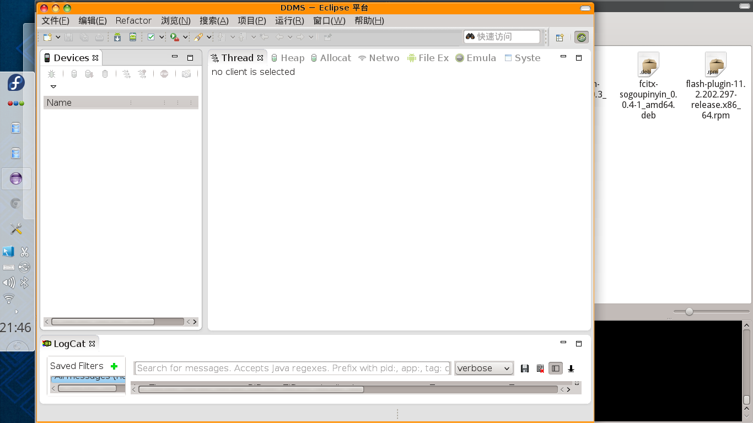The height and width of the screenshot is (423, 753).
Task: Open the 编辑(E) menu
Action: (x=93, y=21)
